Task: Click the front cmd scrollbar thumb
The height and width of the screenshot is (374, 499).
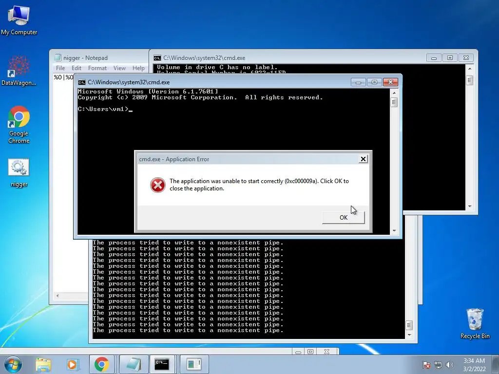Action: (x=394, y=102)
